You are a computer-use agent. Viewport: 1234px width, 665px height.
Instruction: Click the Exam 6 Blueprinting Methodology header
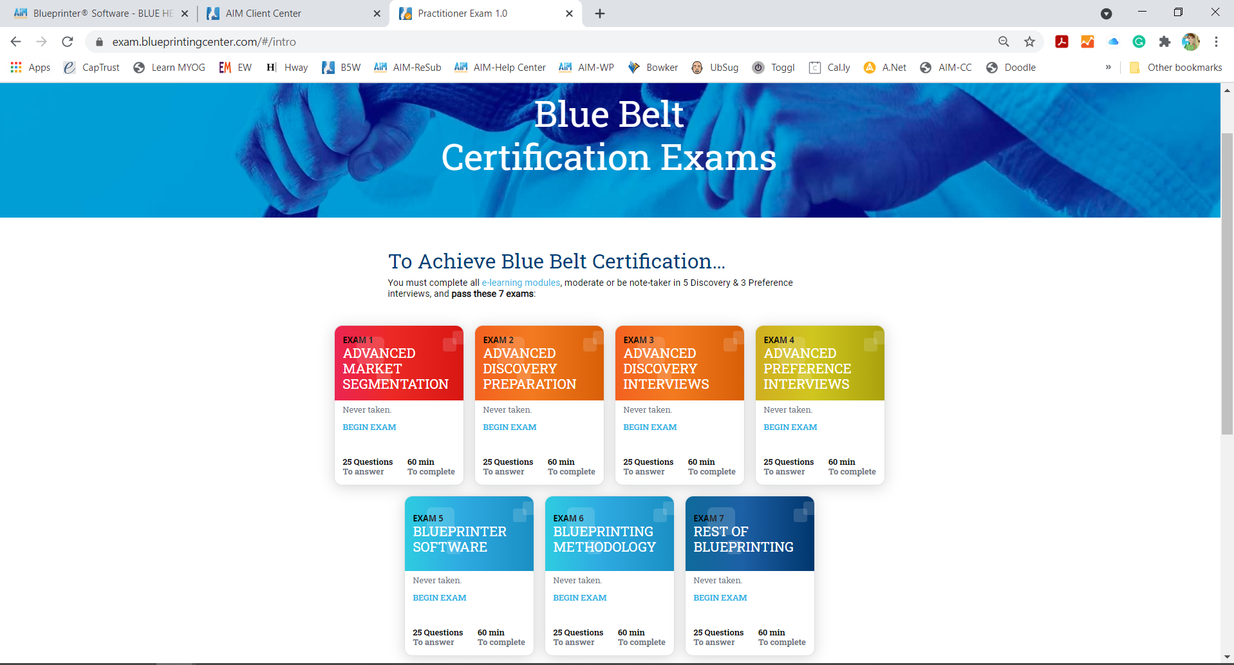coord(610,534)
